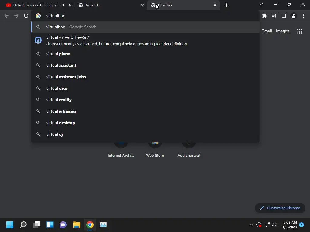Open the Gmail link
Screen dimensions: 310x232
click(266, 31)
